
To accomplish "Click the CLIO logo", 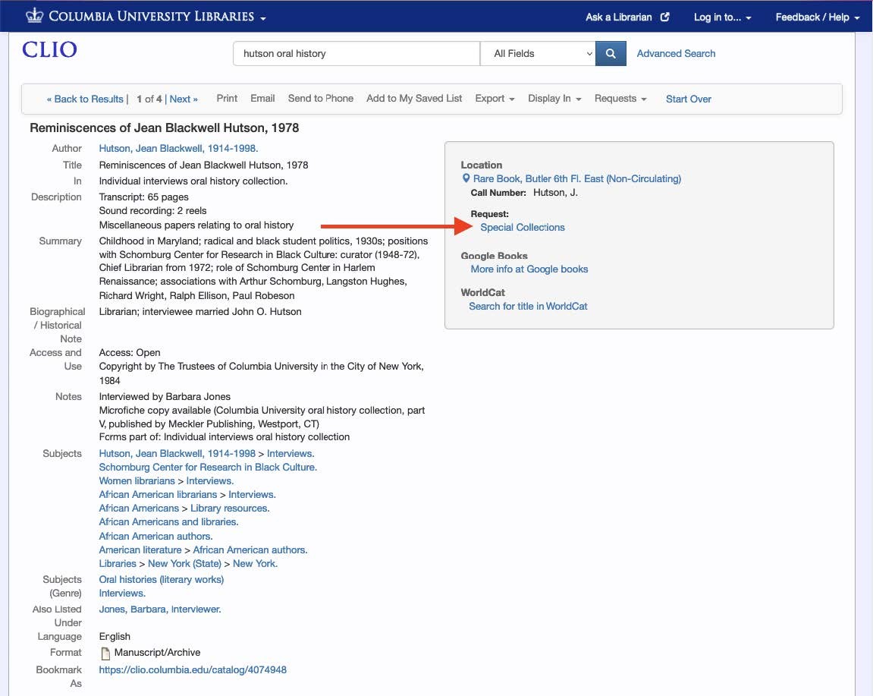I will pyautogui.click(x=48, y=49).
